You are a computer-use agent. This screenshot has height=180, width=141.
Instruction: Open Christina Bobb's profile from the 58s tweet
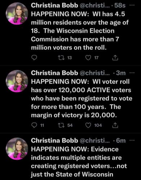click(x=54, y=5)
